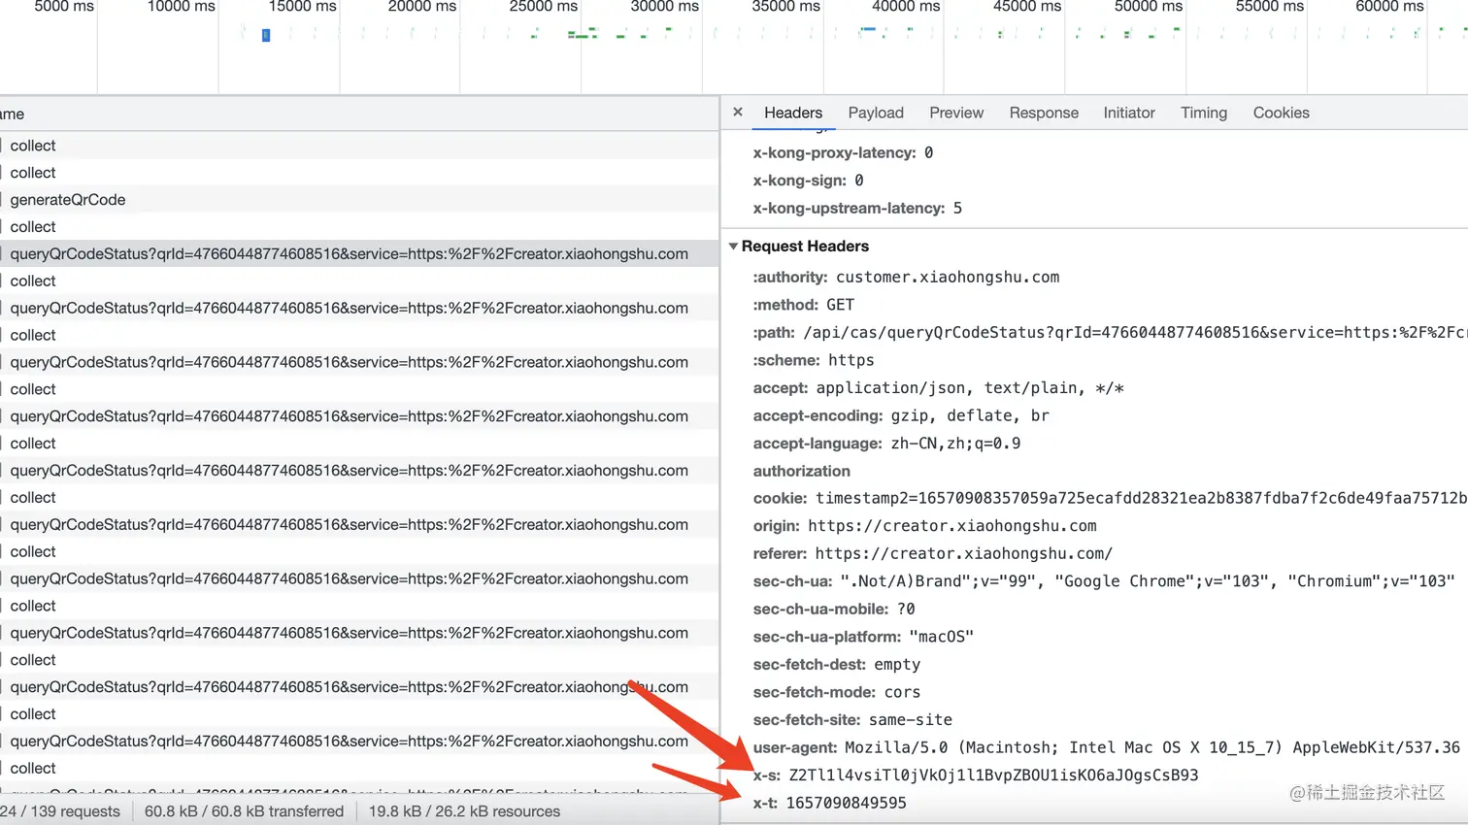Viewport: 1468px width, 825px height.
Task: Click the 24 / 139 requests status
Action: click(x=60, y=811)
